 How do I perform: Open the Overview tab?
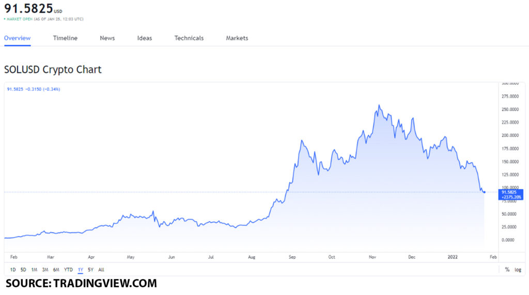[17, 38]
